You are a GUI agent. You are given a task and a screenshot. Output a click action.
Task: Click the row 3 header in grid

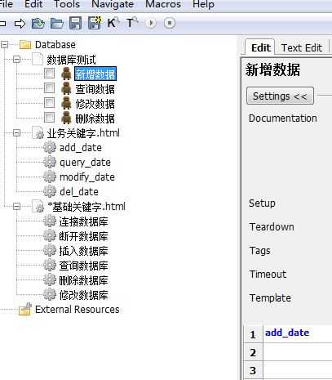pos(253,370)
